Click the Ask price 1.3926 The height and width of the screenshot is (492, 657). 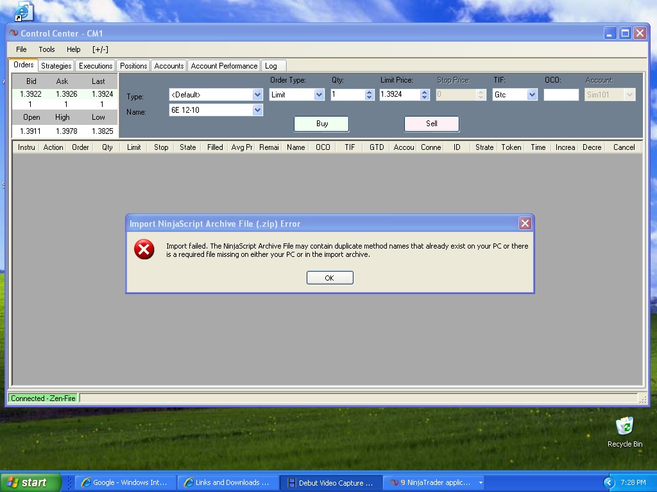point(66,94)
